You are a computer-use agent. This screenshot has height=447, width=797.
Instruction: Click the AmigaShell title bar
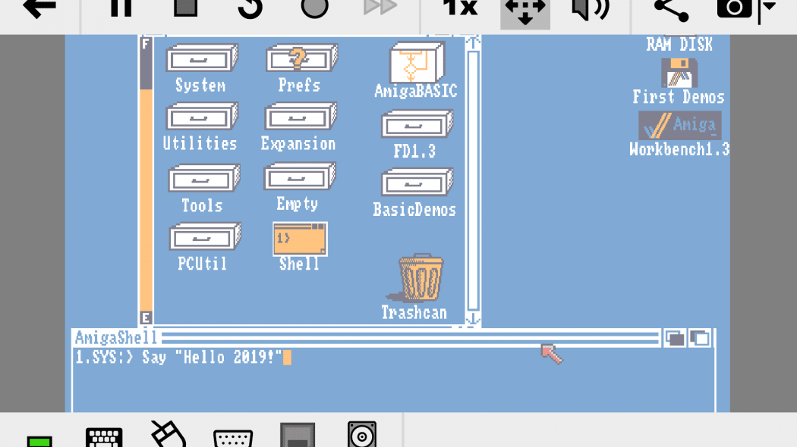click(367, 338)
